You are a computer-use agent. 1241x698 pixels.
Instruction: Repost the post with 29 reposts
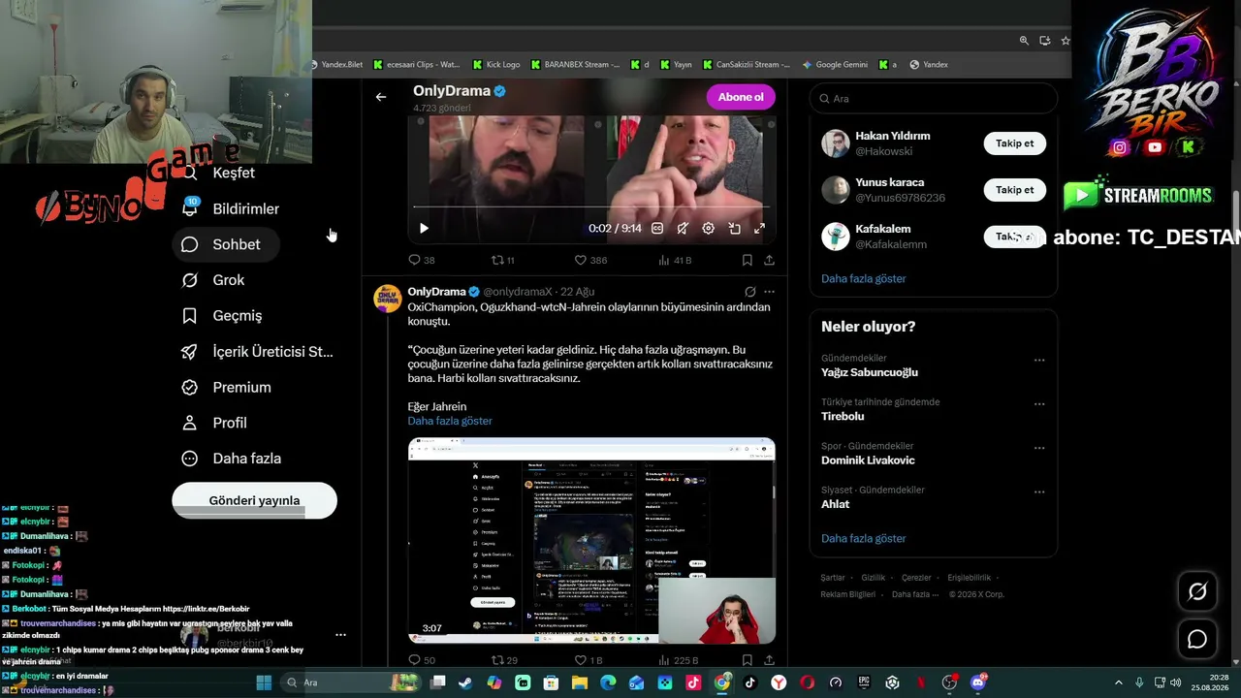coord(504,660)
